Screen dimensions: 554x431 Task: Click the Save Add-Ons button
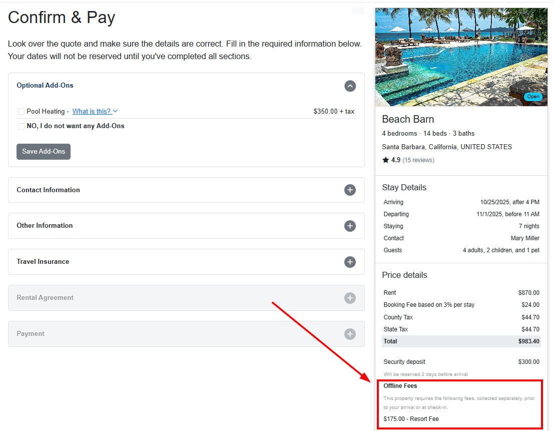point(43,152)
